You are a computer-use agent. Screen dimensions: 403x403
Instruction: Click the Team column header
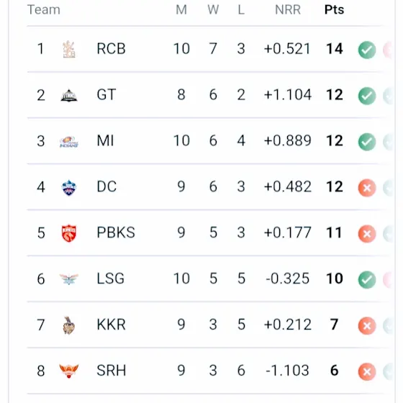pos(44,10)
